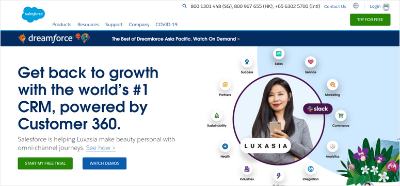The height and width of the screenshot is (186, 400).
Task: Expand the Company menu
Action: pyautogui.click(x=139, y=25)
